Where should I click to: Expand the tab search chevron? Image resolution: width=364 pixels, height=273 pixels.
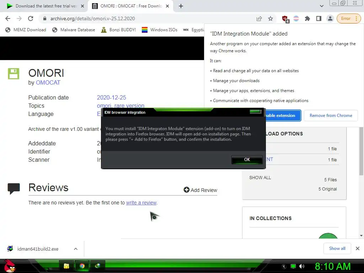(x=321, y=6)
